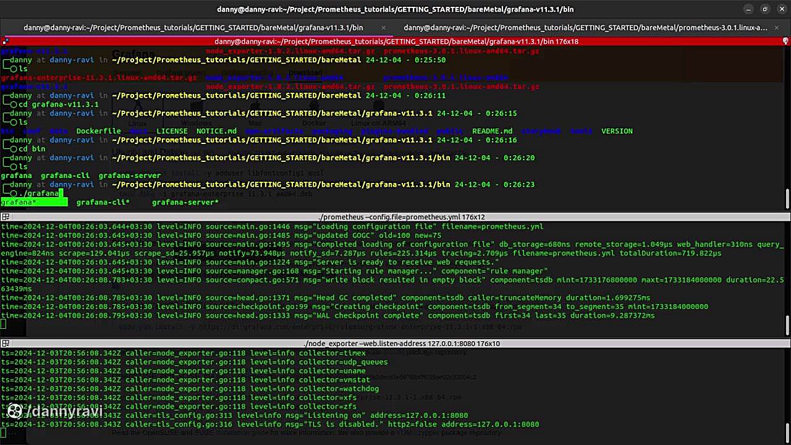
Task: Click the Dockerfile entry in ls output
Action: tap(98, 131)
